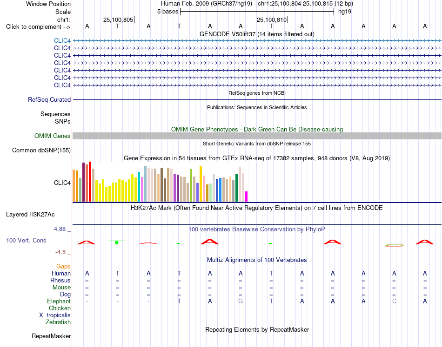Click the green PhyloP bar with square
Viewport: 442px width, 347px height.
(117, 242)
